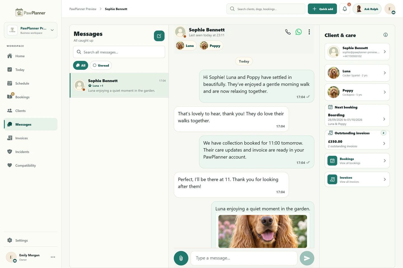Image resolution: width=403 pixels, height=268 pixels.
Task: Click the Quick add button
Action: point(322,9)
